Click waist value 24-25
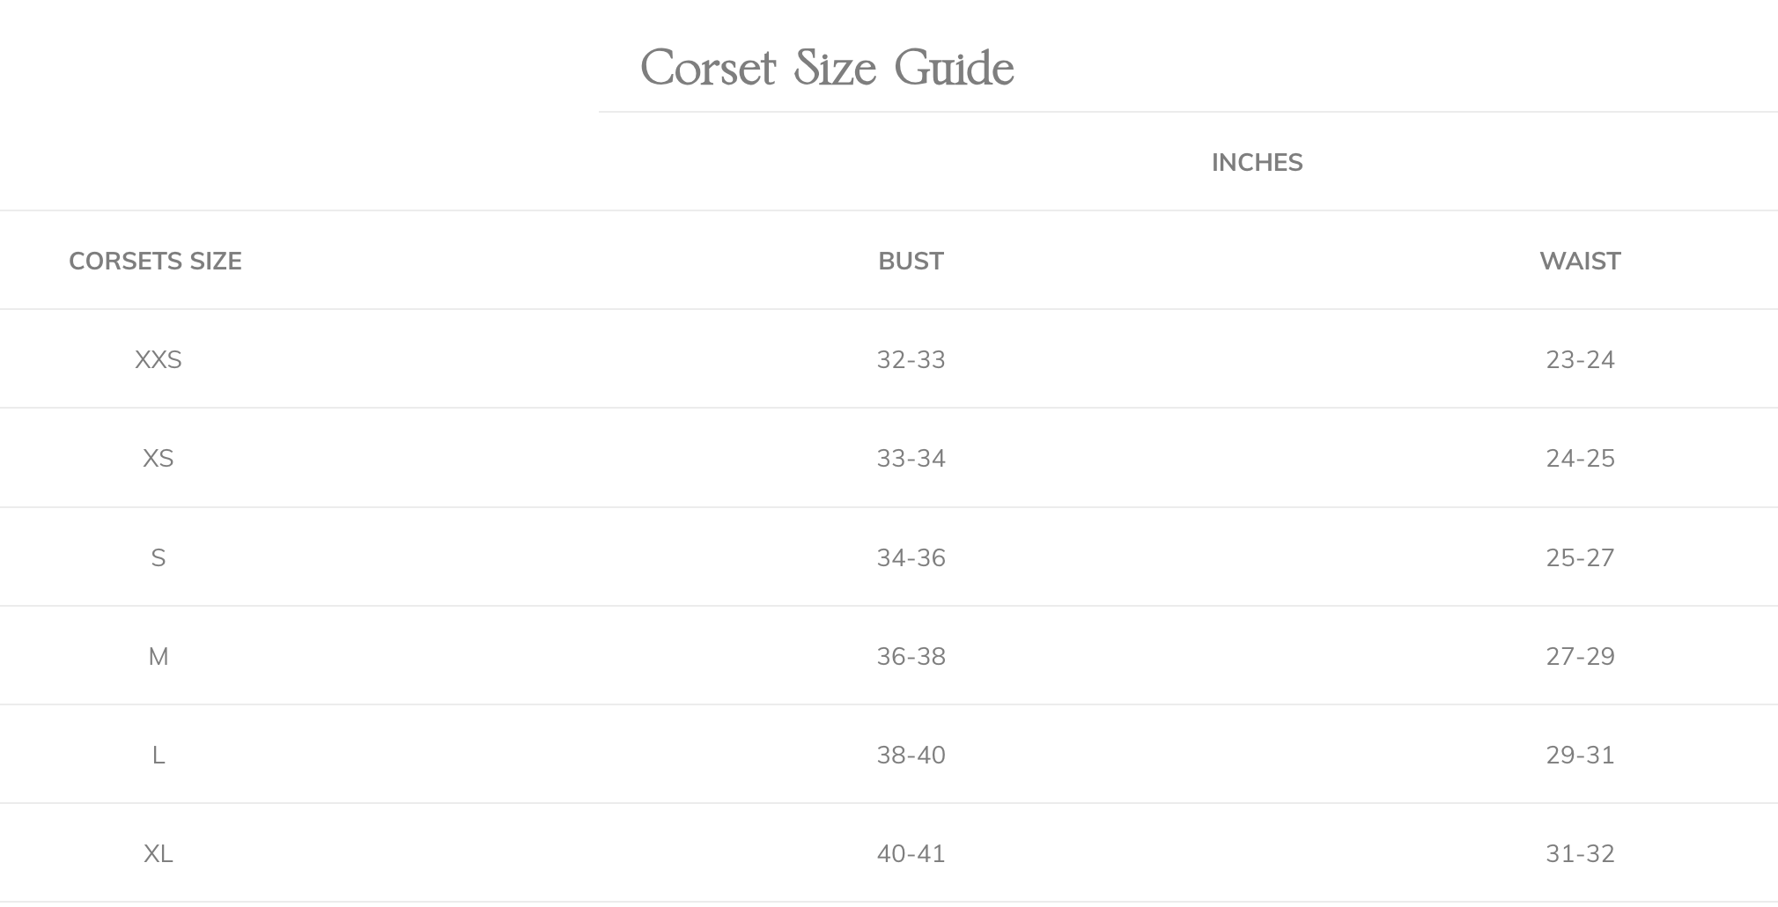Viewport: 1778px width, 907px height. coord(1580,459)
